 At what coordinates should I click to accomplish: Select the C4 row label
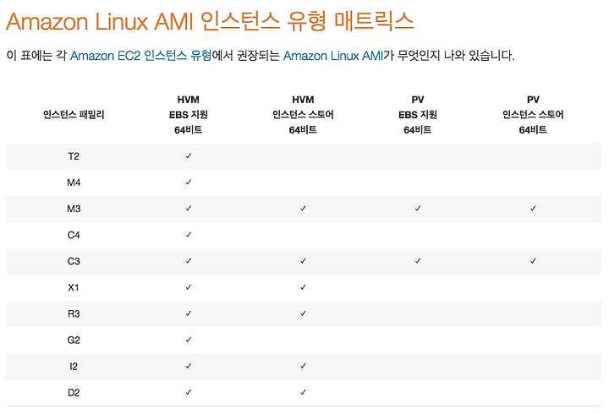coord(74,235)
